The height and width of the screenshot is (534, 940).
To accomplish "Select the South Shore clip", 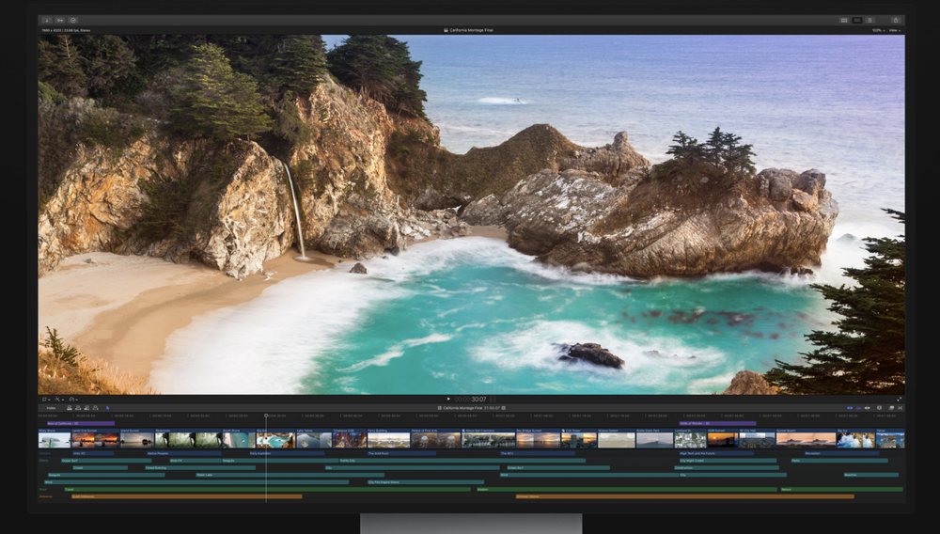I will point(239,439).
